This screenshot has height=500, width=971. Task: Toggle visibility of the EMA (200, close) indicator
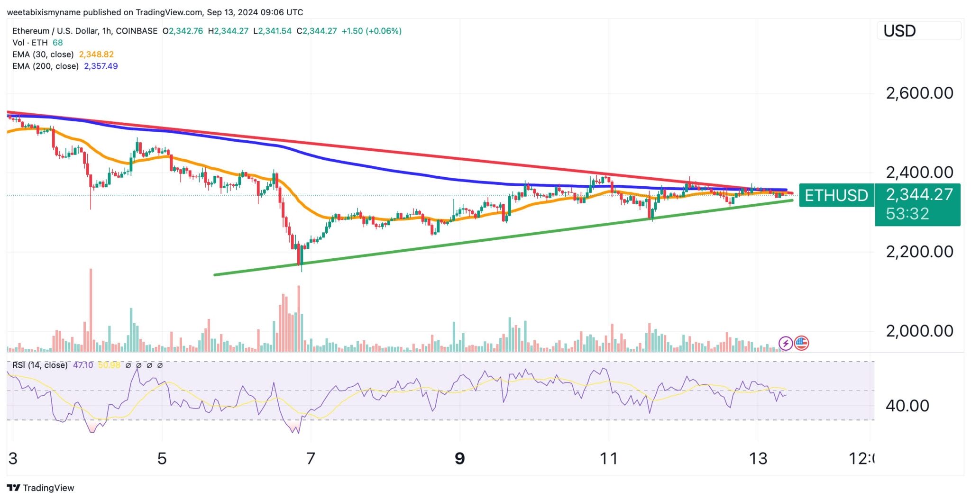46,66
